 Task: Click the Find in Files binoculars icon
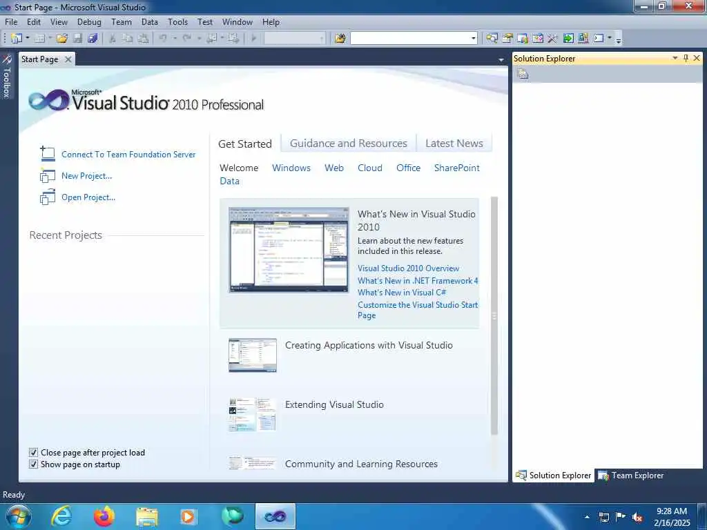click(340, 39)
